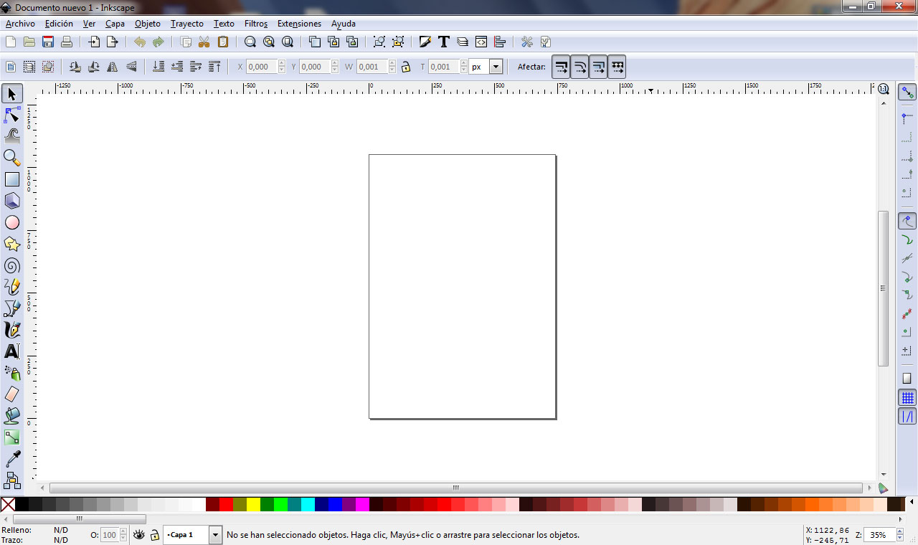The height and width of the screenshot is (545, 918).
Task: Click the Undo arrow icon
Action: [x=140, y=42]
